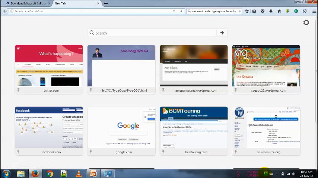Open the Pocket icon
The width and height of the screenshot is (318, 178).
tap(263, 11)
